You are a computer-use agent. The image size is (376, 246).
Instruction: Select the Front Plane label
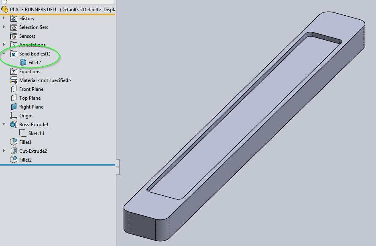click(x=31, y=89)
